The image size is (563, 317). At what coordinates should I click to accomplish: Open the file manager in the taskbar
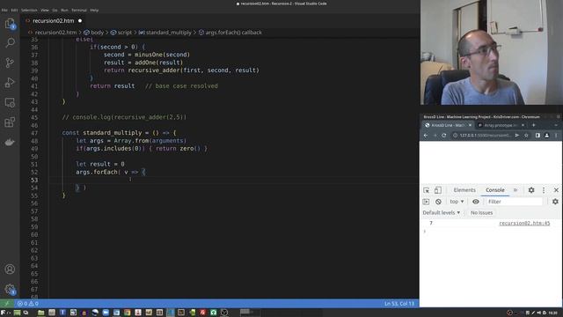40,313
